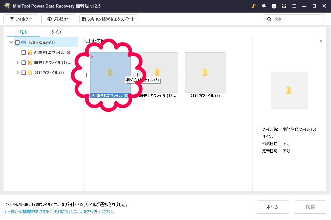
Task: Toggle the すべて選択 select-all checkbox
Action: pos(87,41)
